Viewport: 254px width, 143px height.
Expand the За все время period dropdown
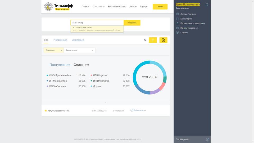click(x=79, y=50)
